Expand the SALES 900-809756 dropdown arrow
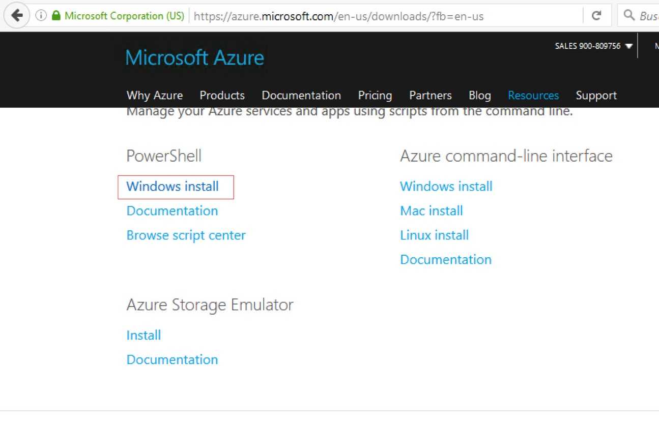Viewport: 659px width, 423px height. [x=628, y=46]
